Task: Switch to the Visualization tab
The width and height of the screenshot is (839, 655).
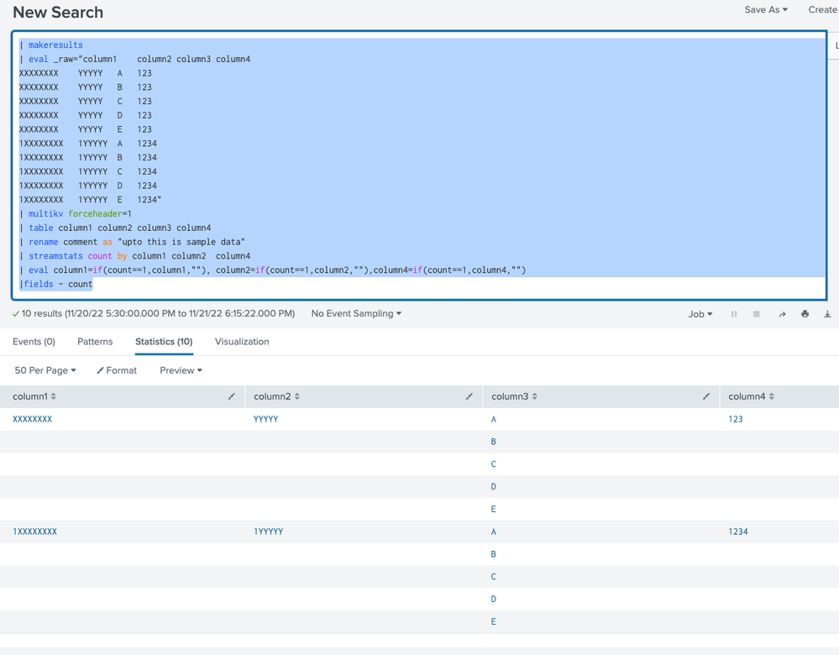Action: 242,342
